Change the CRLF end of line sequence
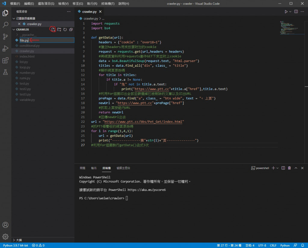Image resolution: width=308 pixels, height=248 pixels. click(273, 246)
